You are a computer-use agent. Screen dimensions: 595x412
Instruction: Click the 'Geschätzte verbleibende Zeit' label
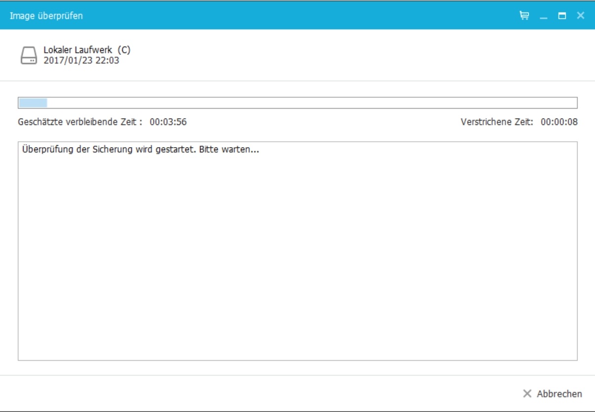pos(80,122)
